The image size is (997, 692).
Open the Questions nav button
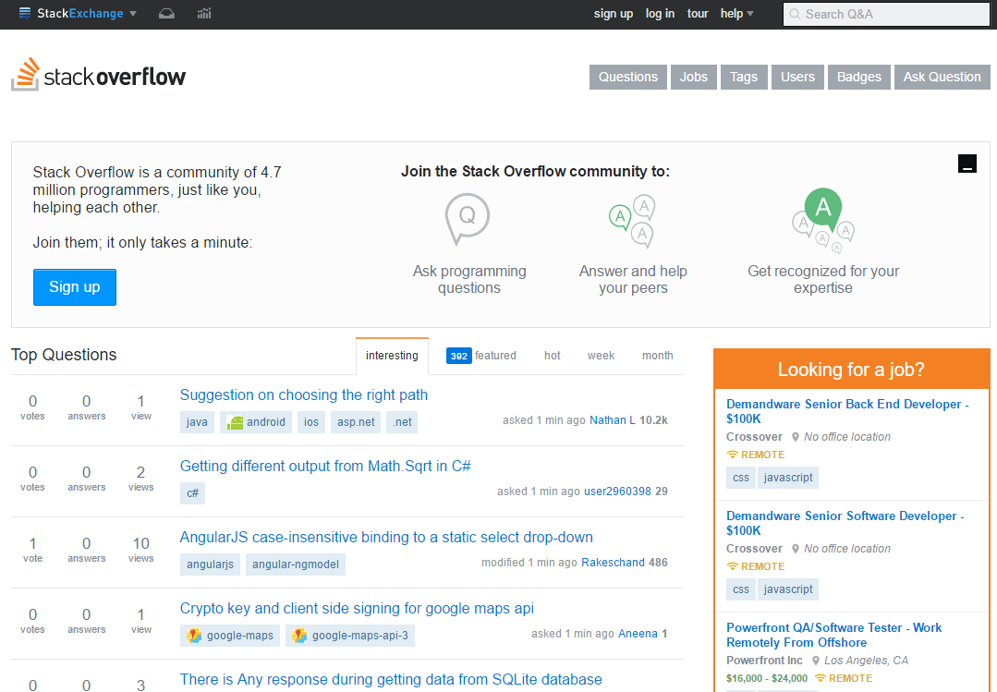(x=628, y=77)
